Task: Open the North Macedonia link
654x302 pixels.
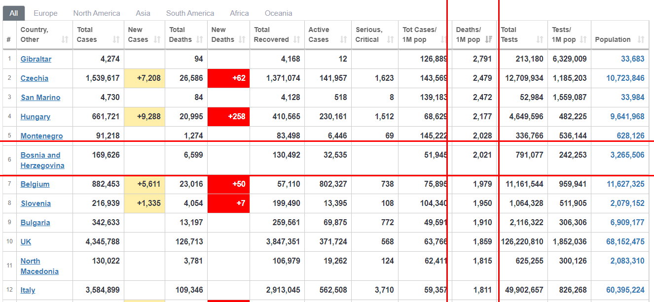Action: [39, 266]
